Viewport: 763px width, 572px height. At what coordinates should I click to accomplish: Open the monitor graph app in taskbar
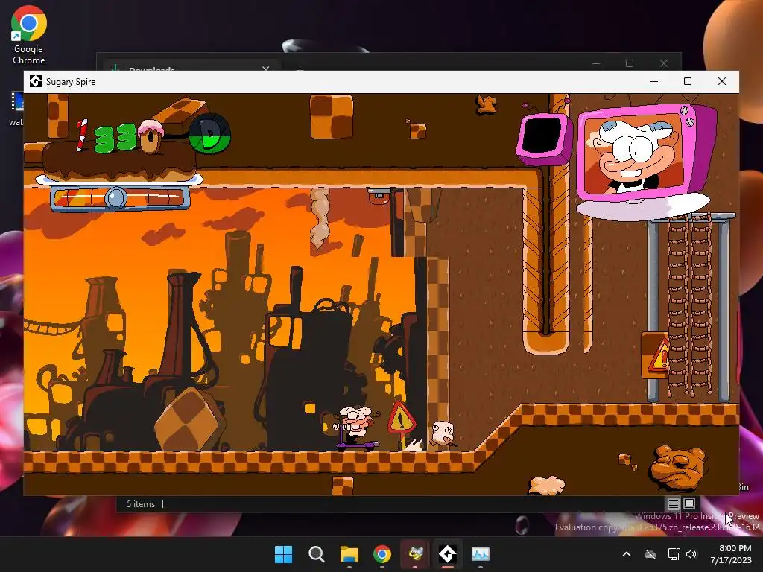pyautogui.click(x=481, y=554)
